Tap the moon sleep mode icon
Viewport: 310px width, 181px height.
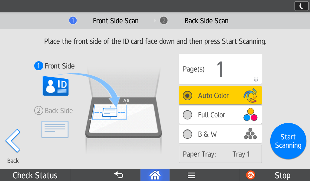pyautogui.click(x=301, y=6)
